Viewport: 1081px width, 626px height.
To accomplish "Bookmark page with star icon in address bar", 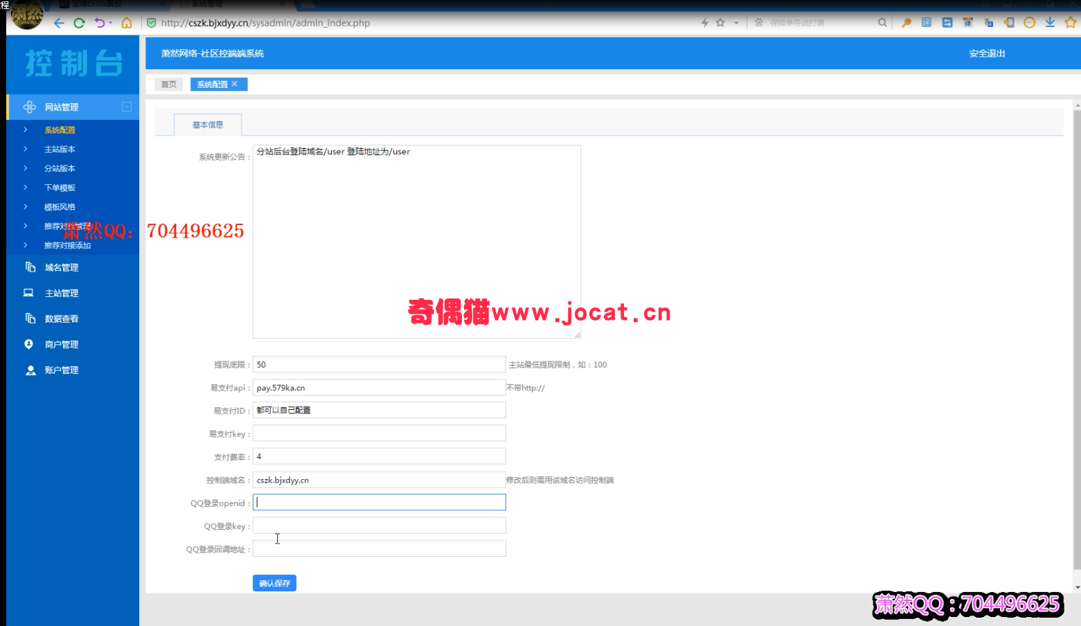I will tap(720, 23).
